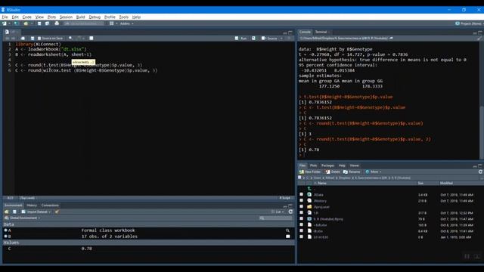This screenshot has width=484, height=272.
Task: Click the clear environment broom icon
Action: 57,212
